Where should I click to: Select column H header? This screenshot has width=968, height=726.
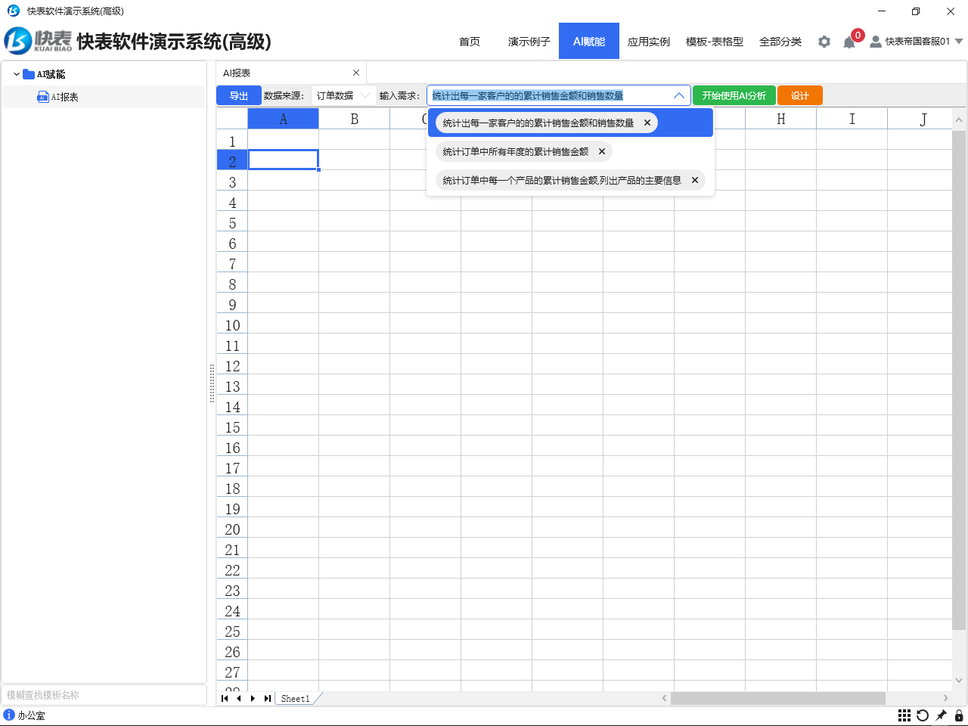781,119
